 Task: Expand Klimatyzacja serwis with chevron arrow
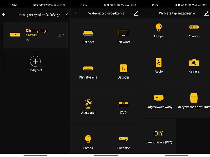pyautogui.click(x=64, y=35)
